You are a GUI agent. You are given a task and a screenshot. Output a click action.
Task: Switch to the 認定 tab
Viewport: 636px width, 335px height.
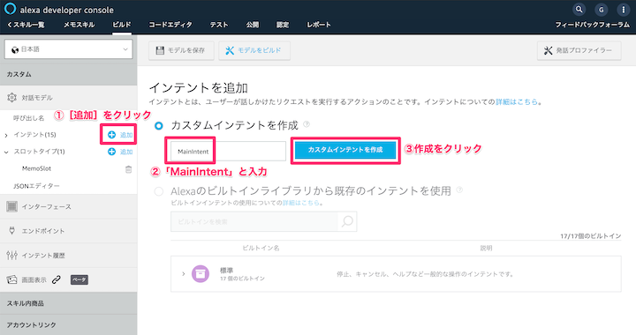283,25
